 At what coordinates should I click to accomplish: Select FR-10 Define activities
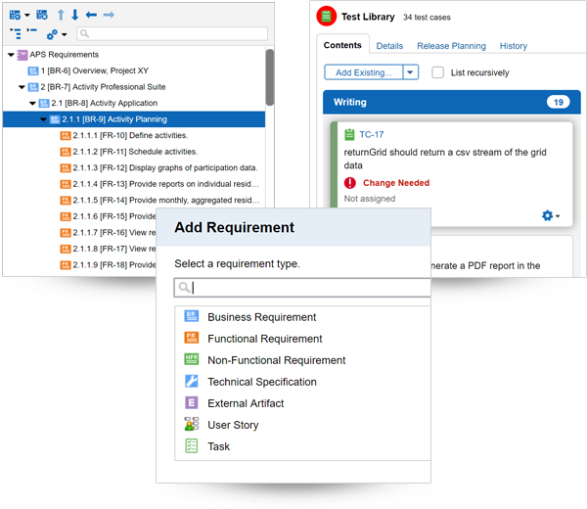click(130, 136)
